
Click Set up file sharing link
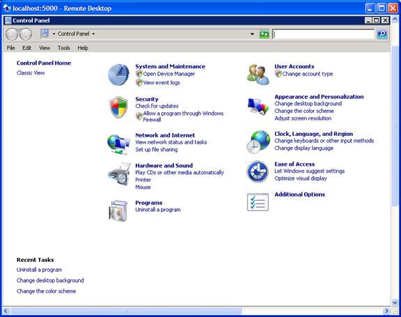coord(157,149)
